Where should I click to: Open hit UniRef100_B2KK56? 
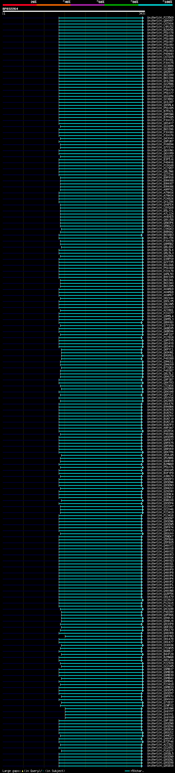(x=160, y=30)
